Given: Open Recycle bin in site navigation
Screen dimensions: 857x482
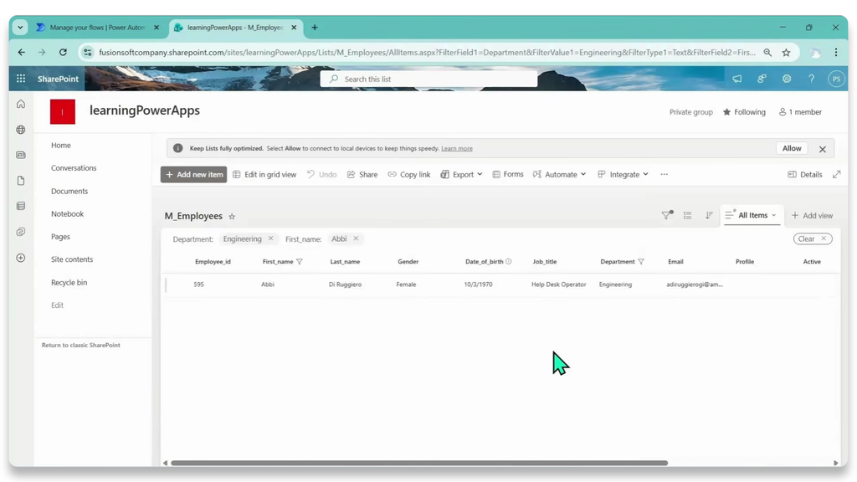Looking at the screenshot, I should pyautogui.click(x=69, y=283).
